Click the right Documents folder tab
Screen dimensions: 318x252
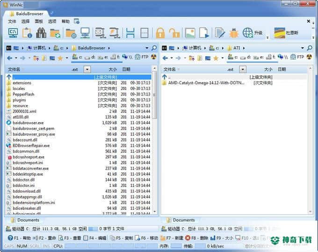181,220
